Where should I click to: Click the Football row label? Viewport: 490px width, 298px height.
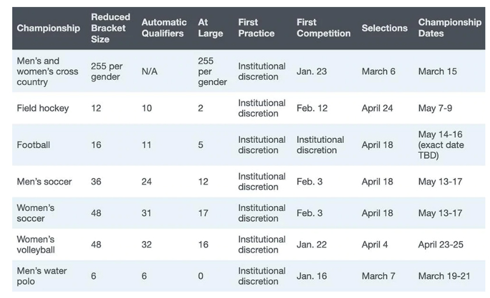tap(33, 145)
